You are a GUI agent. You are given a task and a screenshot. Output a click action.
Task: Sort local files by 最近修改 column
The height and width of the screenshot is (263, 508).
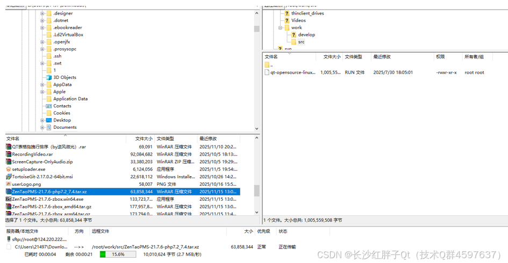tap(219, 139)
